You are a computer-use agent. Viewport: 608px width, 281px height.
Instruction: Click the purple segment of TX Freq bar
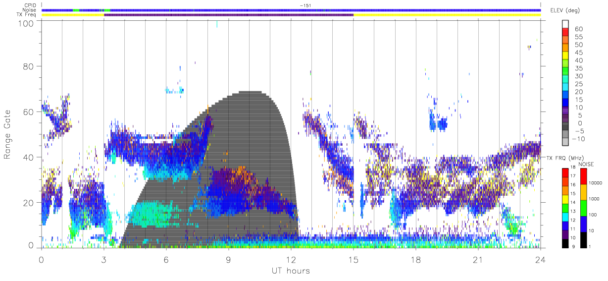[x=229, y=15]
